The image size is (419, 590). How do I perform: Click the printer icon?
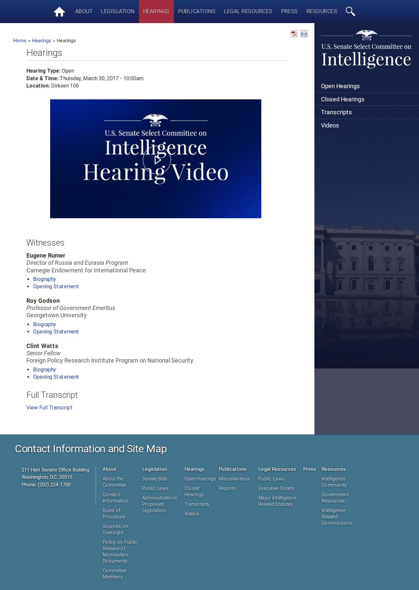304,34
